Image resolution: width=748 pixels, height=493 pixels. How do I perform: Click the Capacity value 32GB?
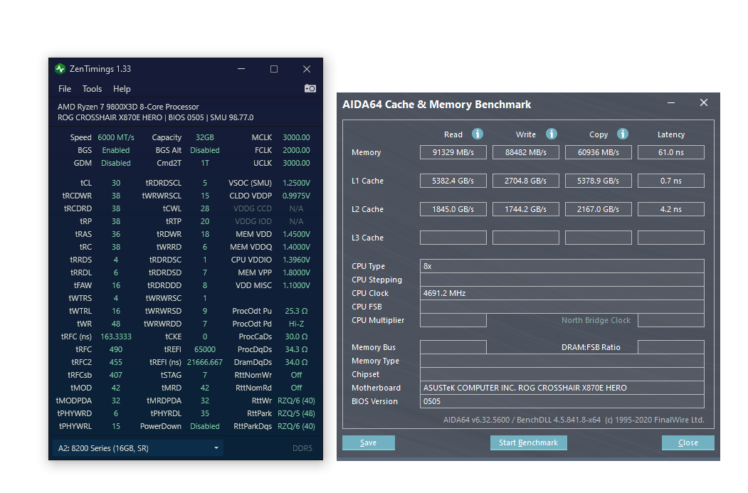pos(205,138)
